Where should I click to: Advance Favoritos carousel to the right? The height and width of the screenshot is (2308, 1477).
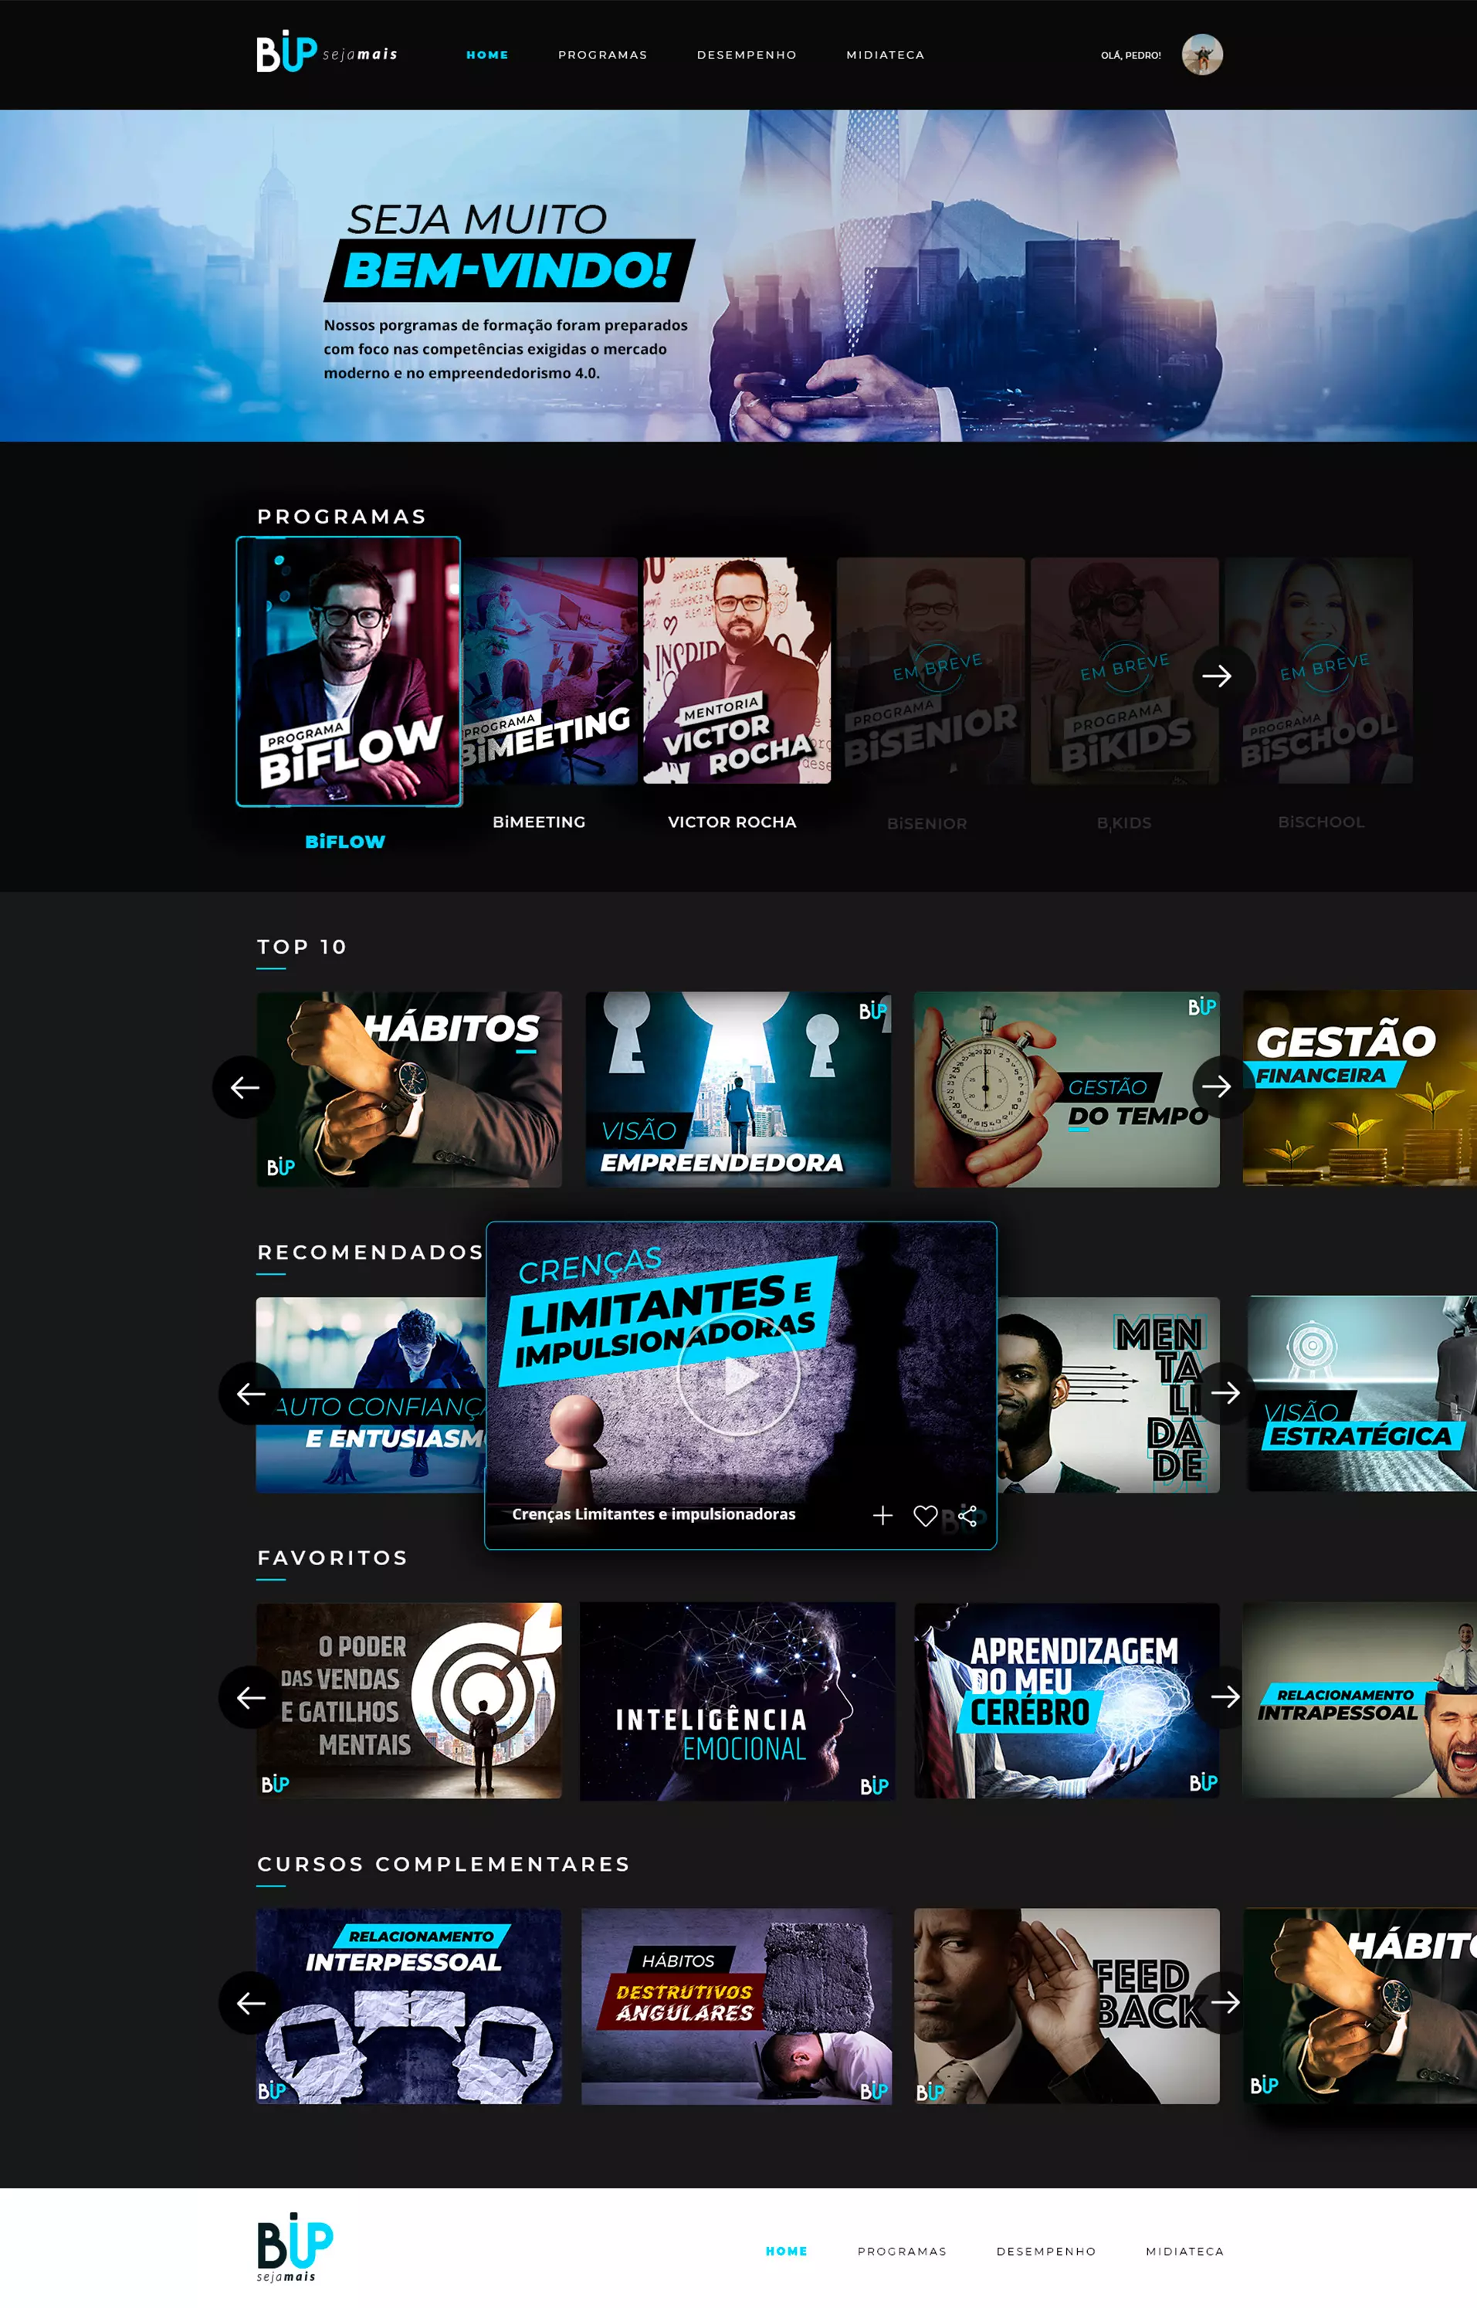coord(1224,1696)
